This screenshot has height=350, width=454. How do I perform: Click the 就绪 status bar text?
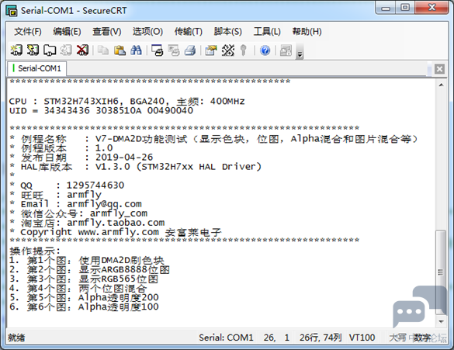16,338
